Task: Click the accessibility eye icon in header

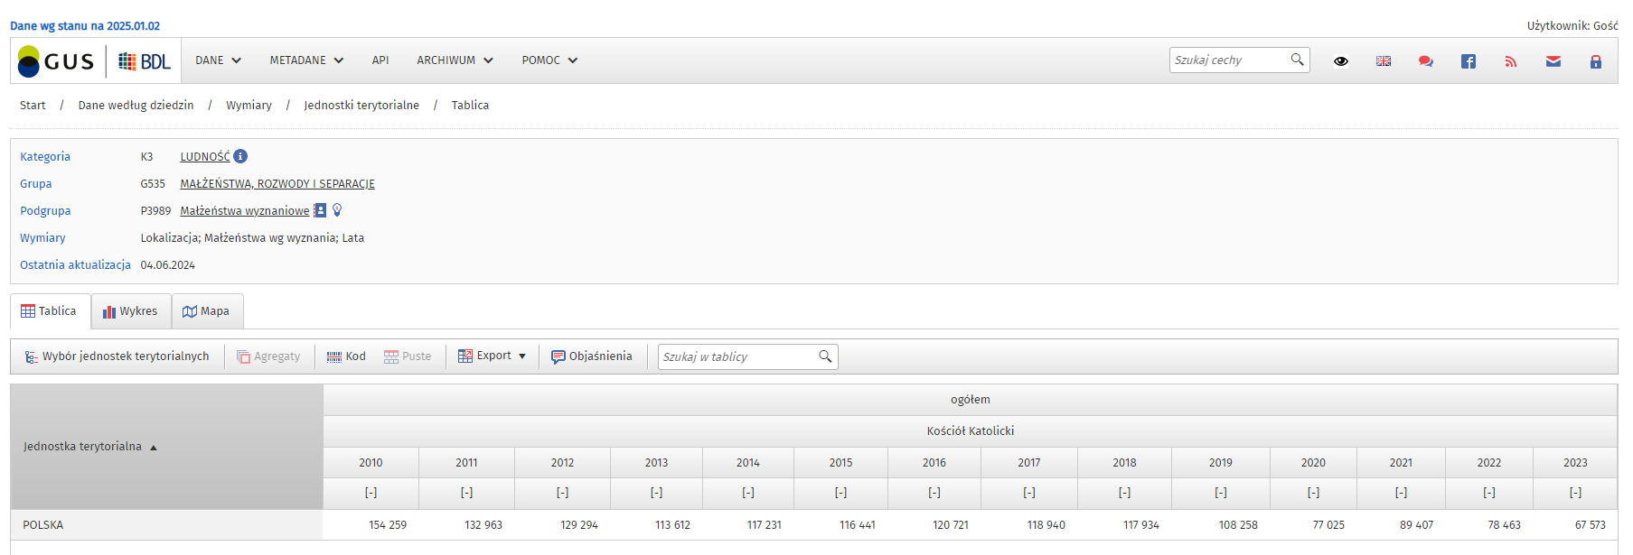Action: pos(1340,61)
